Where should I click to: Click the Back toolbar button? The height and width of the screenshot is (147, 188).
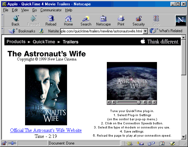[x=15, y=20]
